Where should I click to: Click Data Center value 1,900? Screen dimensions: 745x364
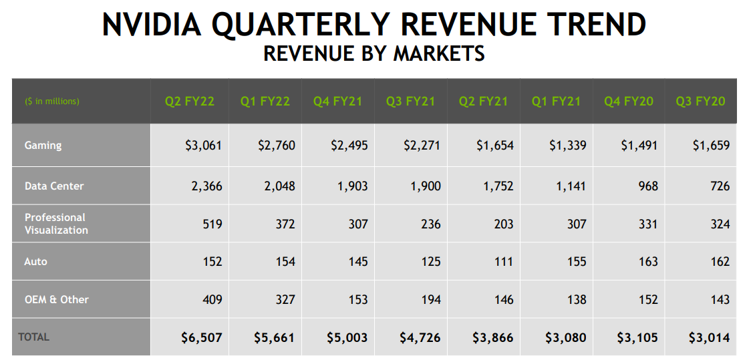(426, 186)
